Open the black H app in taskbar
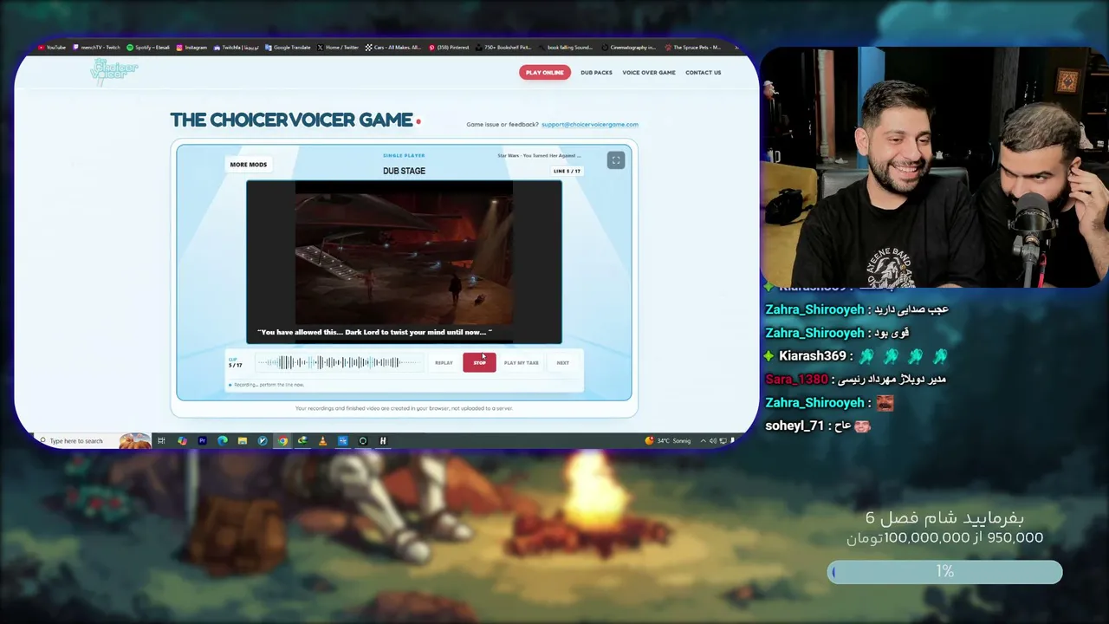Viewport: 1109px width, 624px height. click(383, 441)
